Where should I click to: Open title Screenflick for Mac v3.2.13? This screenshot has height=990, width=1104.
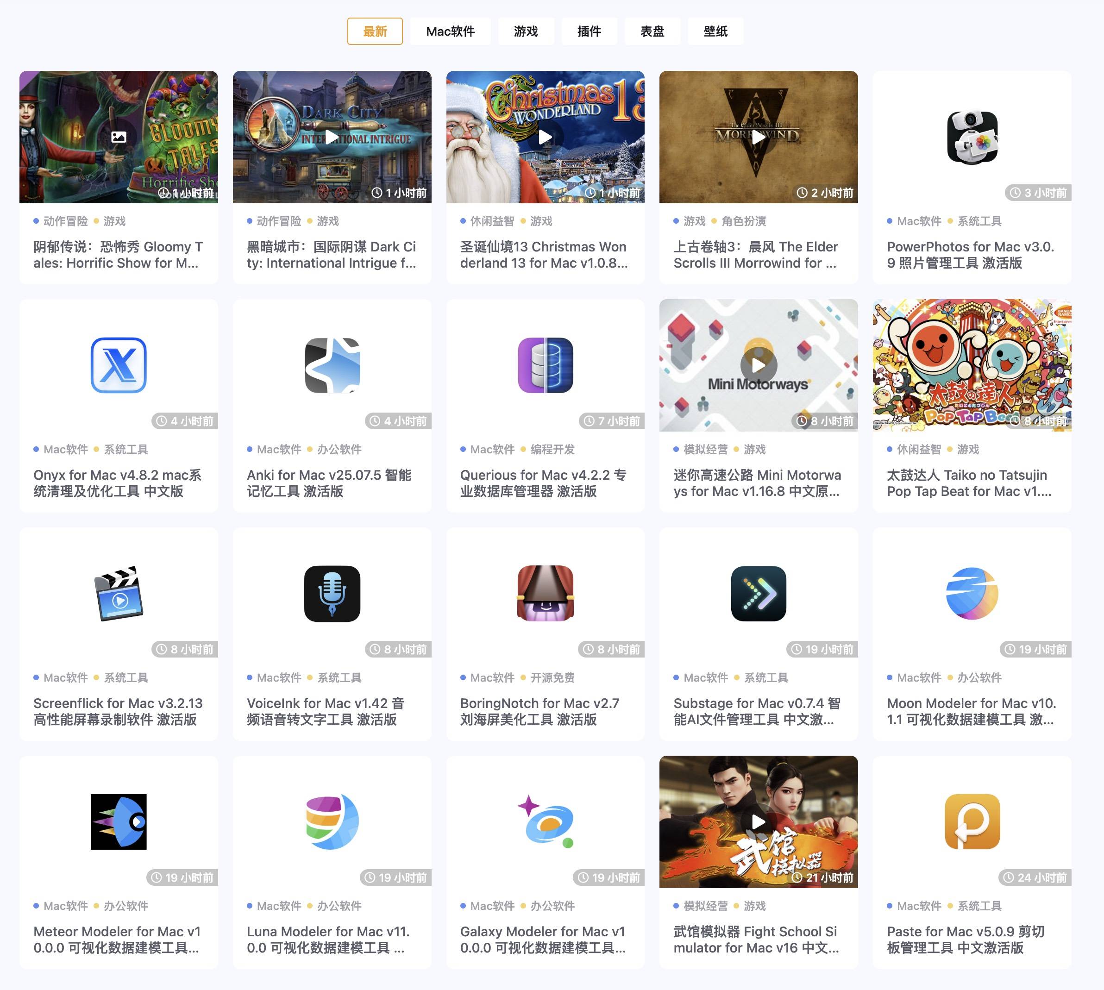(118, 711)
